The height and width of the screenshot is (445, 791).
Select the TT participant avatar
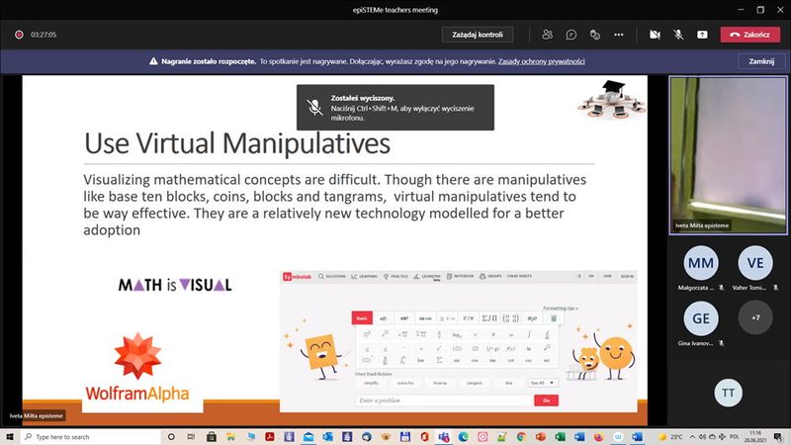coord(728,393)
